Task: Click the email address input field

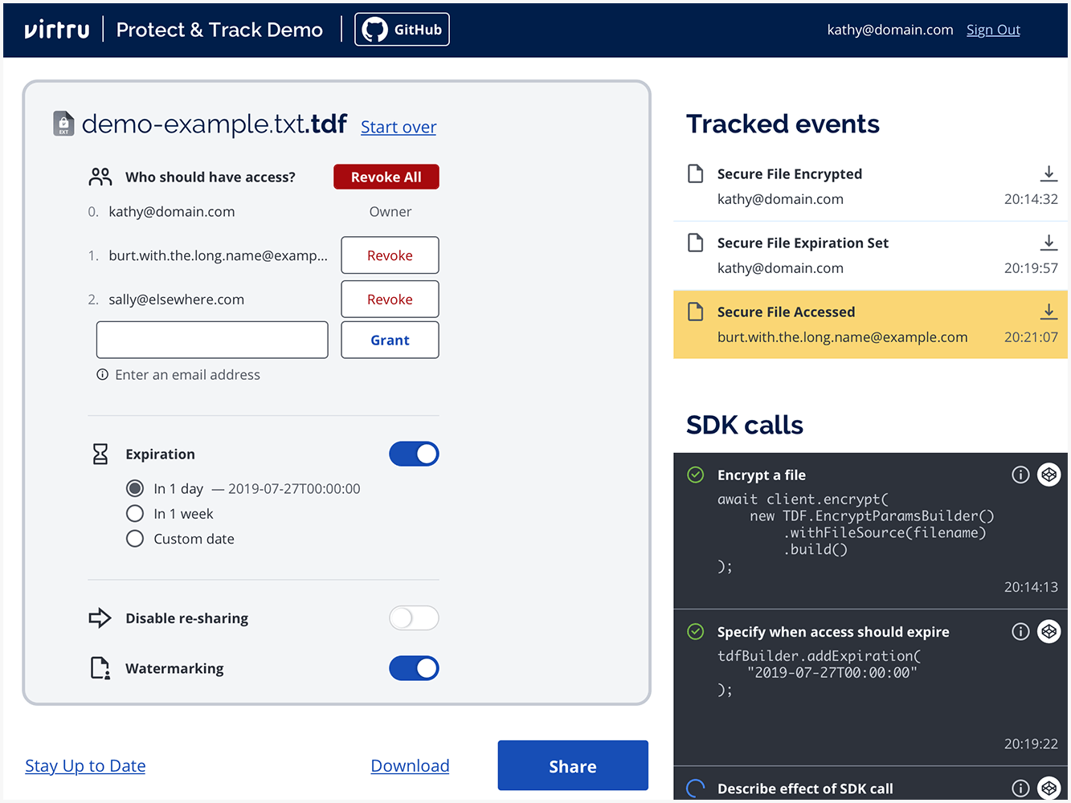Action: tap(211, 339)
